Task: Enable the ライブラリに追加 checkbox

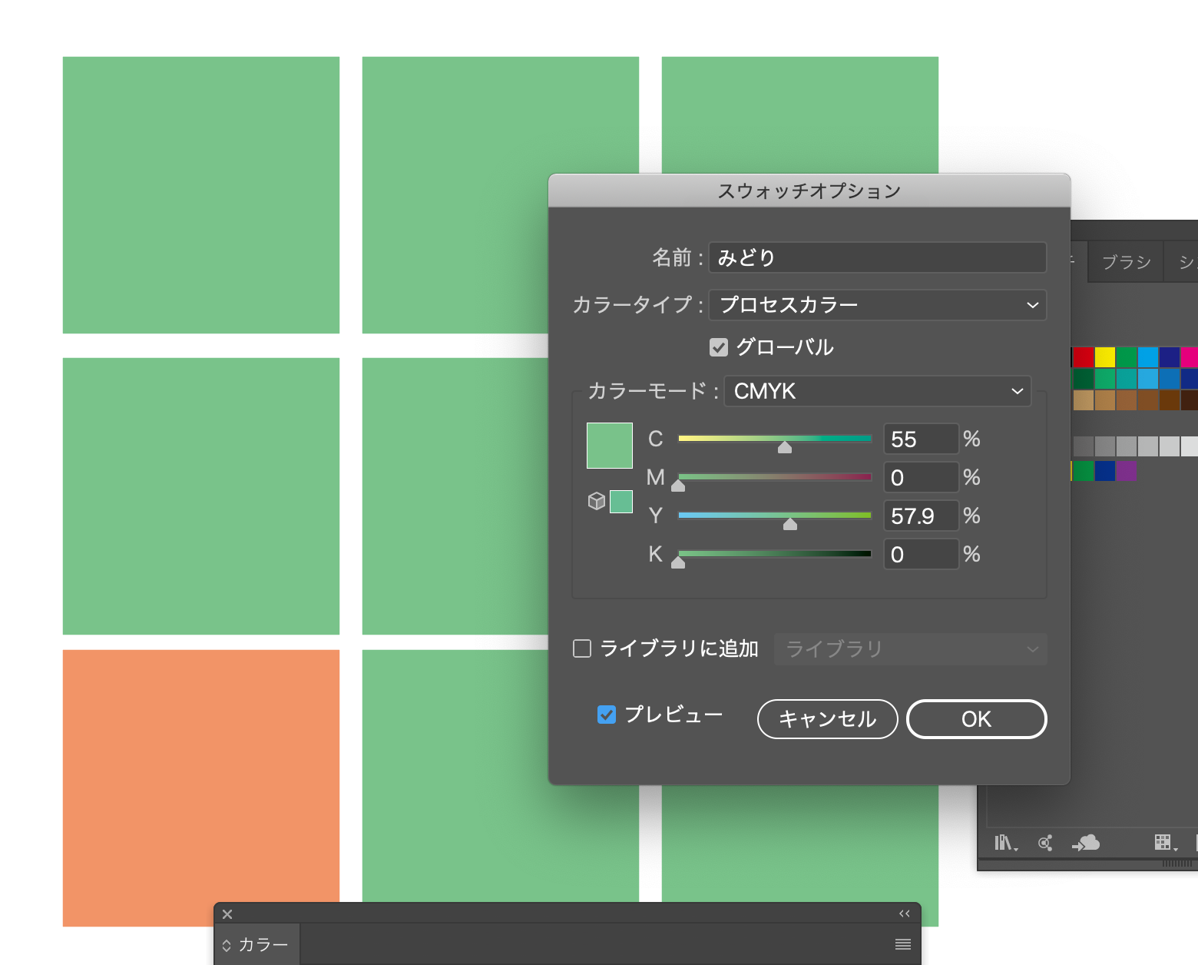Action: (x=582, y=648)
